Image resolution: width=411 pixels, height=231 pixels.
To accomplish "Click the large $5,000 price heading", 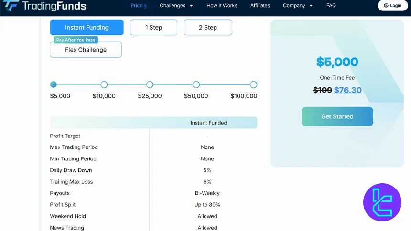I will pyautogui.click(x=337, y=62).
